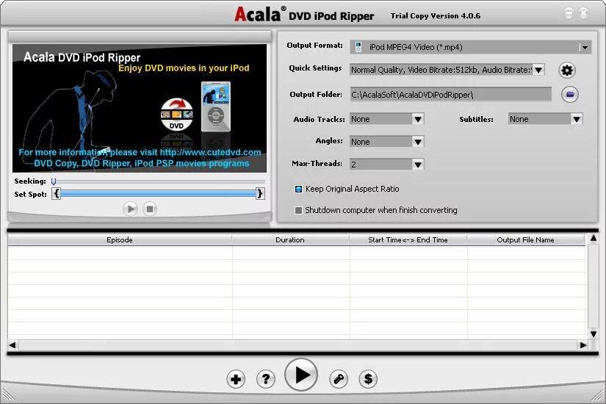
Task: Expand the Quick Settings dropdown
Action: (x=538, y=70)
